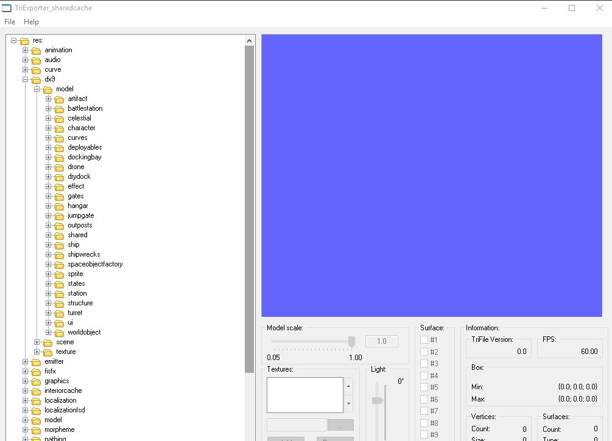Click the artifact folder icon
Screen dimensions: 612x441
pos(59,99)
